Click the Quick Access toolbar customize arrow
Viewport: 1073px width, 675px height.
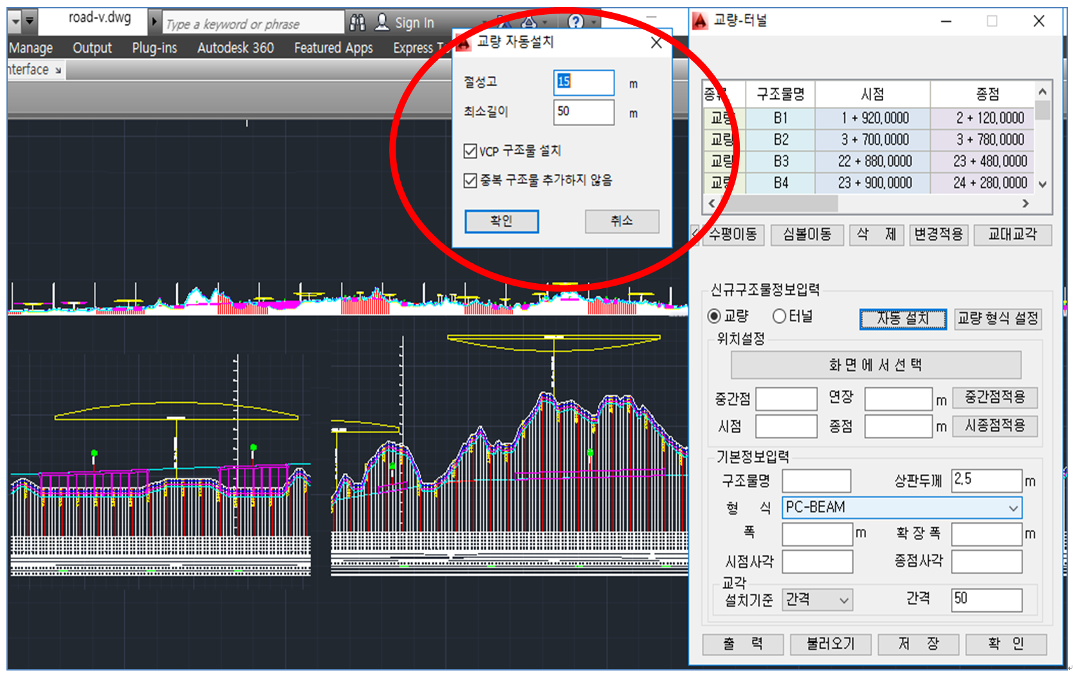pyautogui.click(x=30, y=21)
